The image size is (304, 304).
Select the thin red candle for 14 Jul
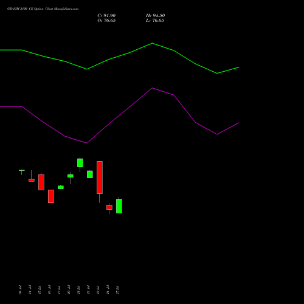click(32, 180)
